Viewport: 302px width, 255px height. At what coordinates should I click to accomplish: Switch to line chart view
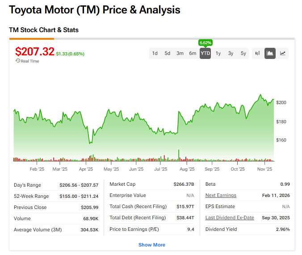[283, 53]
